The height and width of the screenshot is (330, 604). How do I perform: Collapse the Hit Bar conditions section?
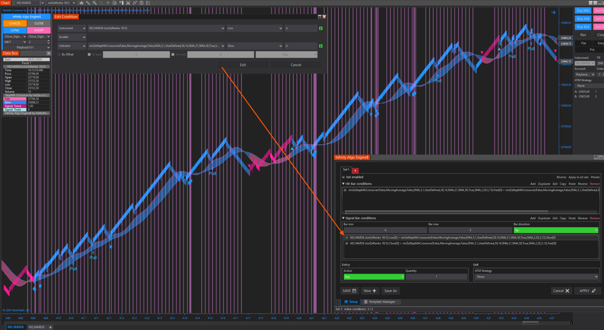tap(343, 184)
